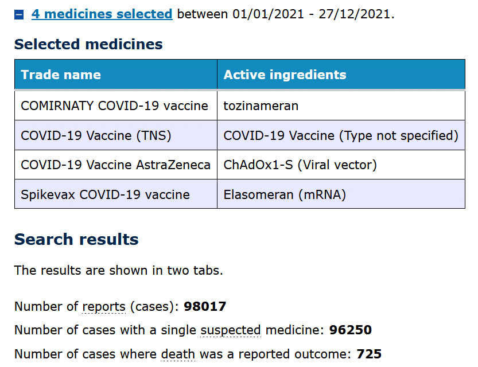Screen dimensions: 478x367
Task: Click the Trade name column header
Action: [x=116, y=75]
